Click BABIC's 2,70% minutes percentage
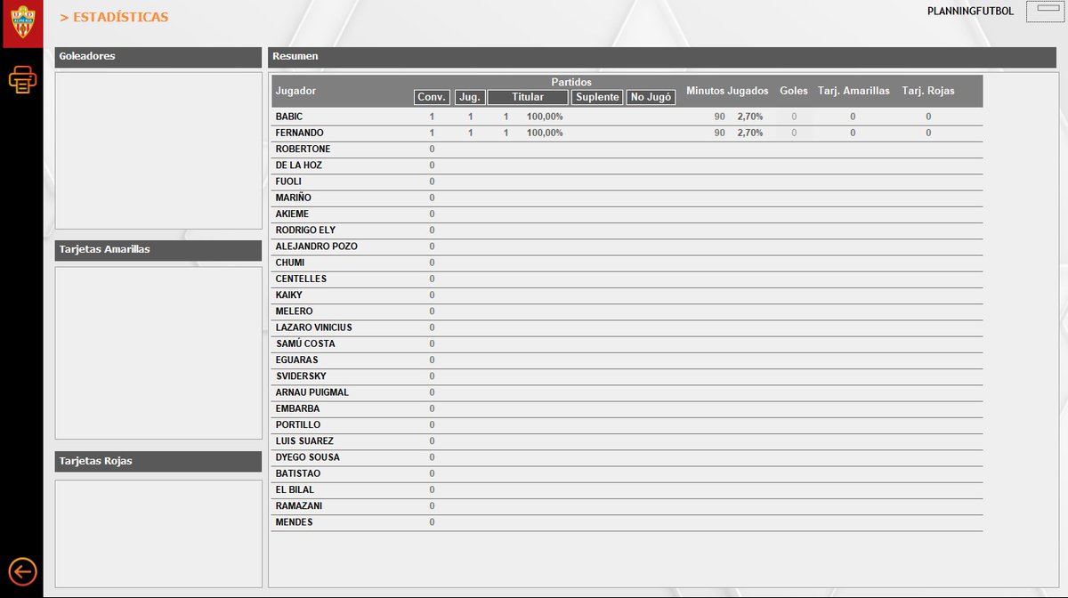 tap(749, 117)
